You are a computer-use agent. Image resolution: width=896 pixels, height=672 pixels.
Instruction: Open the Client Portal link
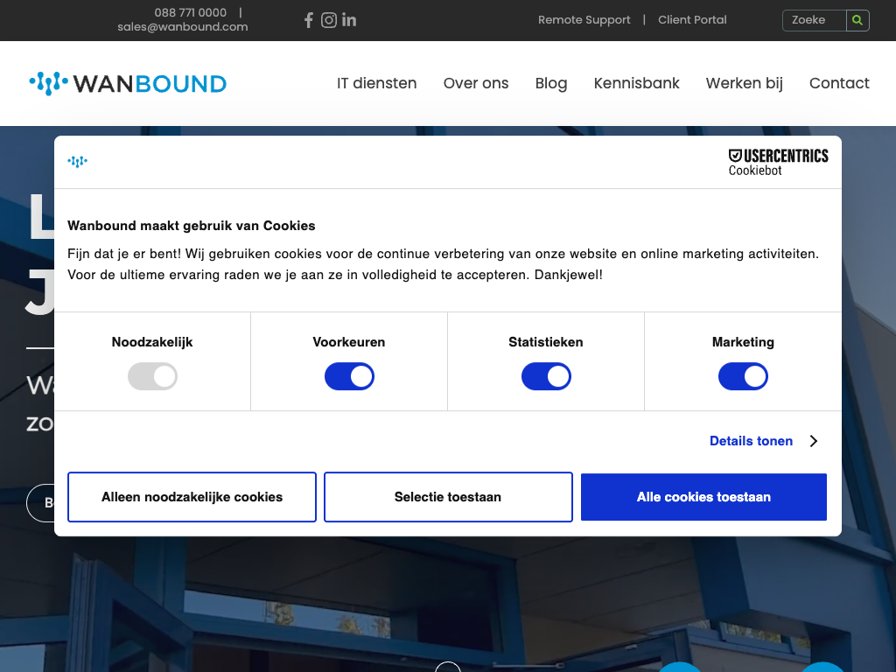[692, 19]
